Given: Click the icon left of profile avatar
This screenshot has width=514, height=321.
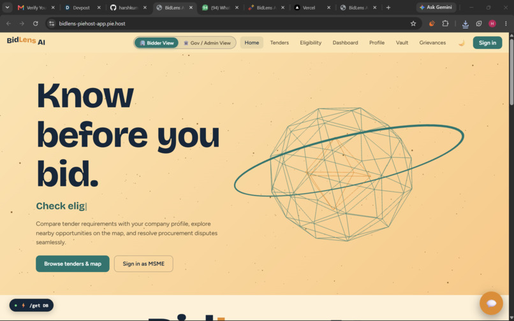Looking at the screenshot, I should click(479, 24).
